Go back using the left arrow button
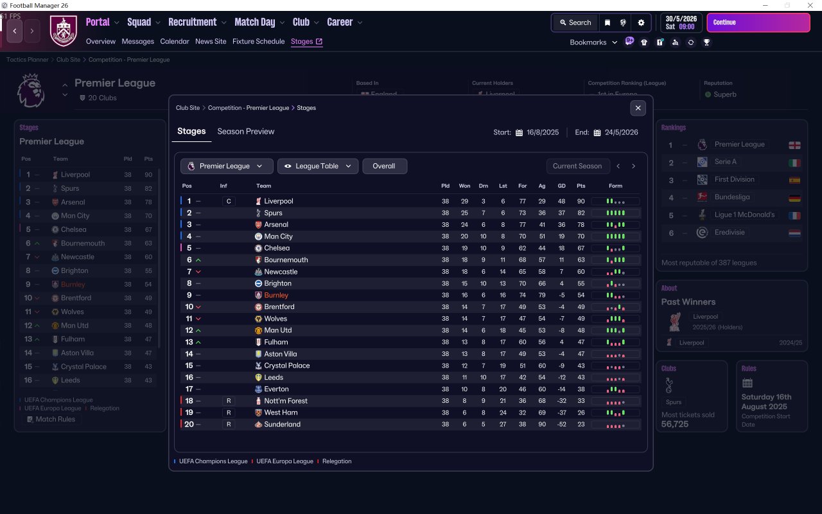822x514 pixels. [15, 30]
